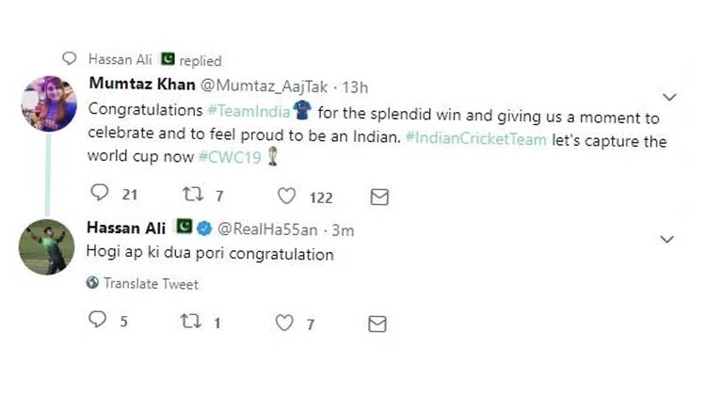Reply to Mumtaz Khan's tweet

click(100, 195)
